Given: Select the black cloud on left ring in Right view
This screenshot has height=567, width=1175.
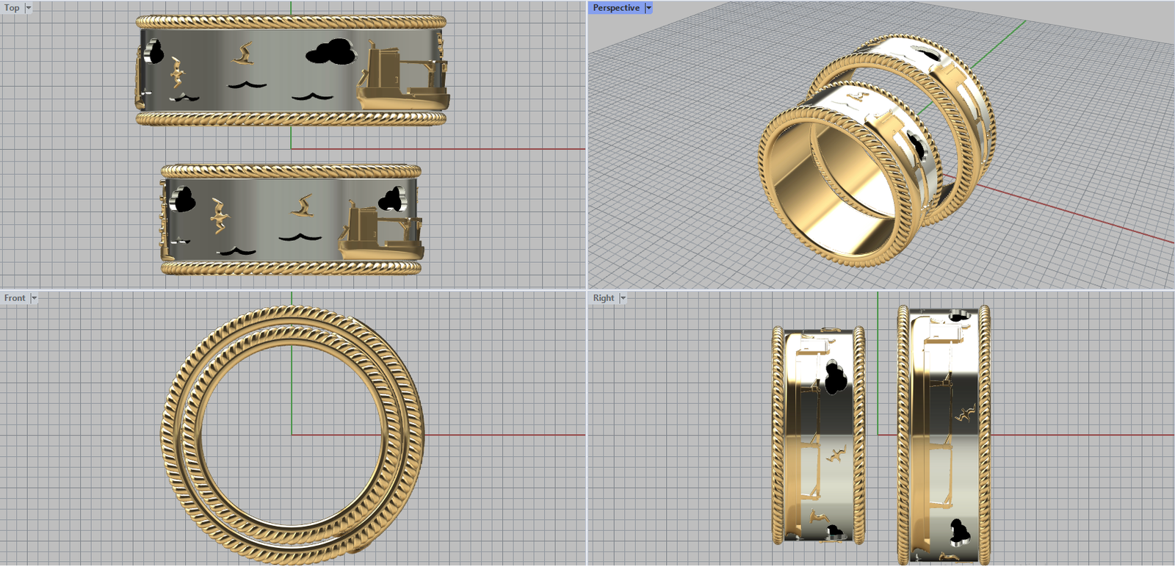Looking at the screenshot, I should coord(836,378).
